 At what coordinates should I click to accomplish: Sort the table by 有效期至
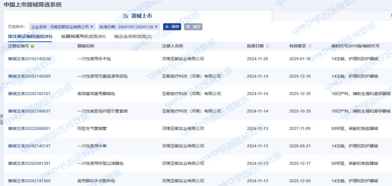(x=310, y=46)
